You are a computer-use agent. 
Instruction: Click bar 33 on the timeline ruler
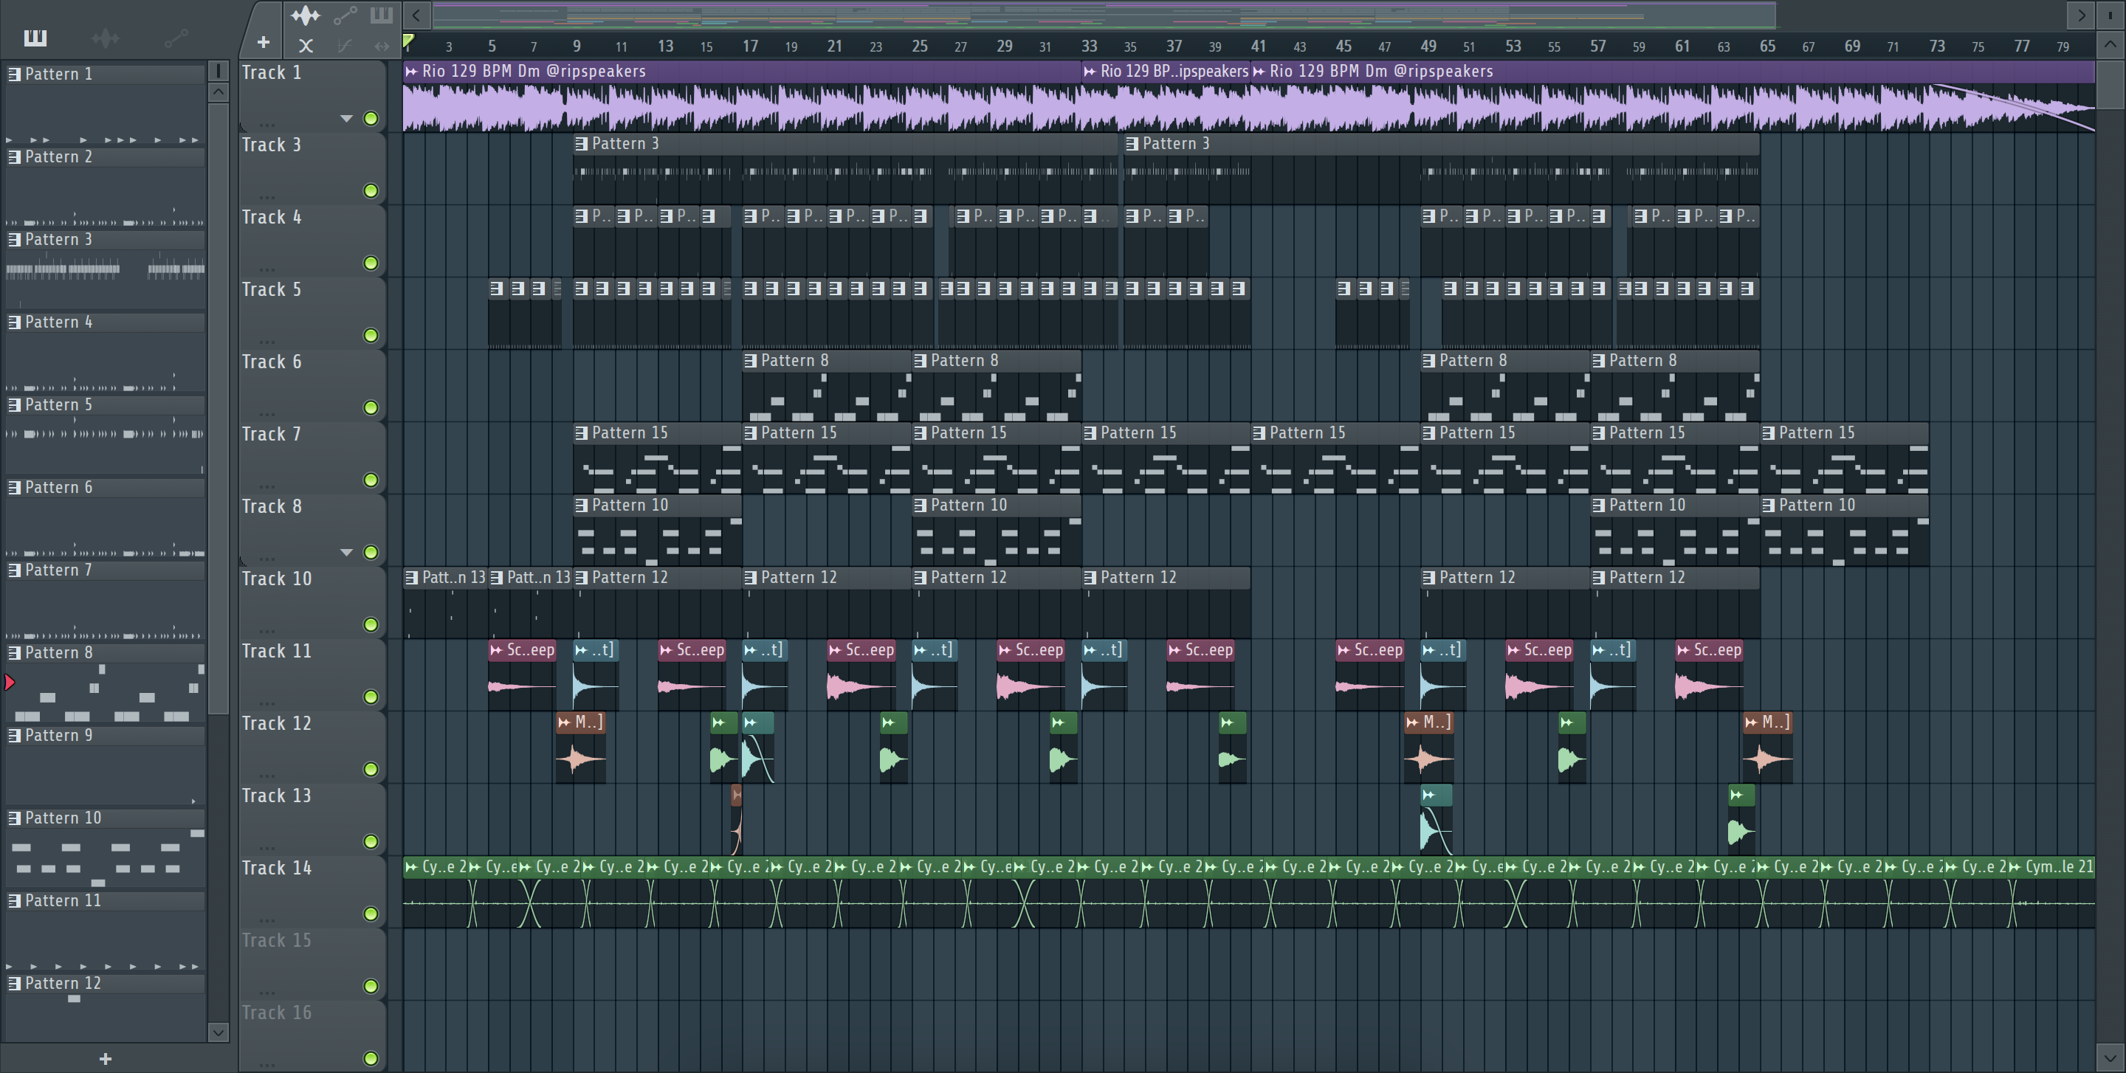(x=1090, y=46)
